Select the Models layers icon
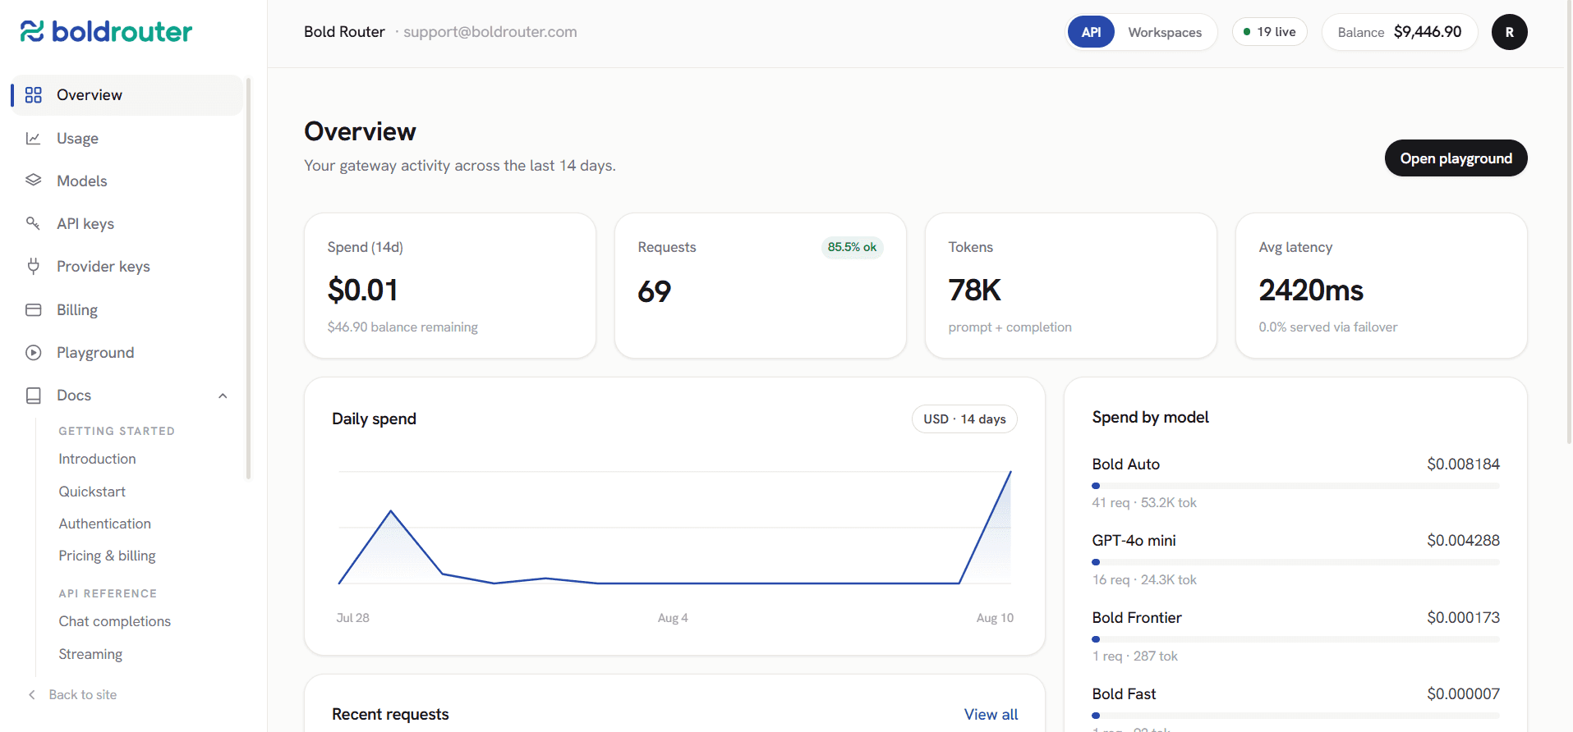 click(33, 181)
